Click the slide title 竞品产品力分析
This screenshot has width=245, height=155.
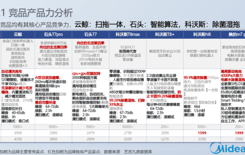[41, 13]
